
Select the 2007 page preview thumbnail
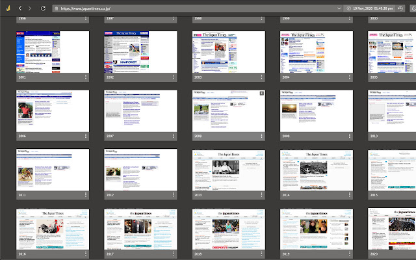(140, 111)
